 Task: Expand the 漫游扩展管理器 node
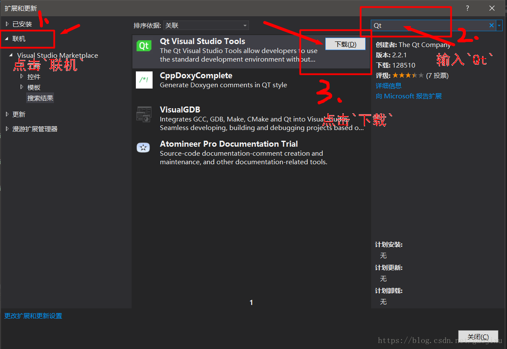(x=7, y=129)
